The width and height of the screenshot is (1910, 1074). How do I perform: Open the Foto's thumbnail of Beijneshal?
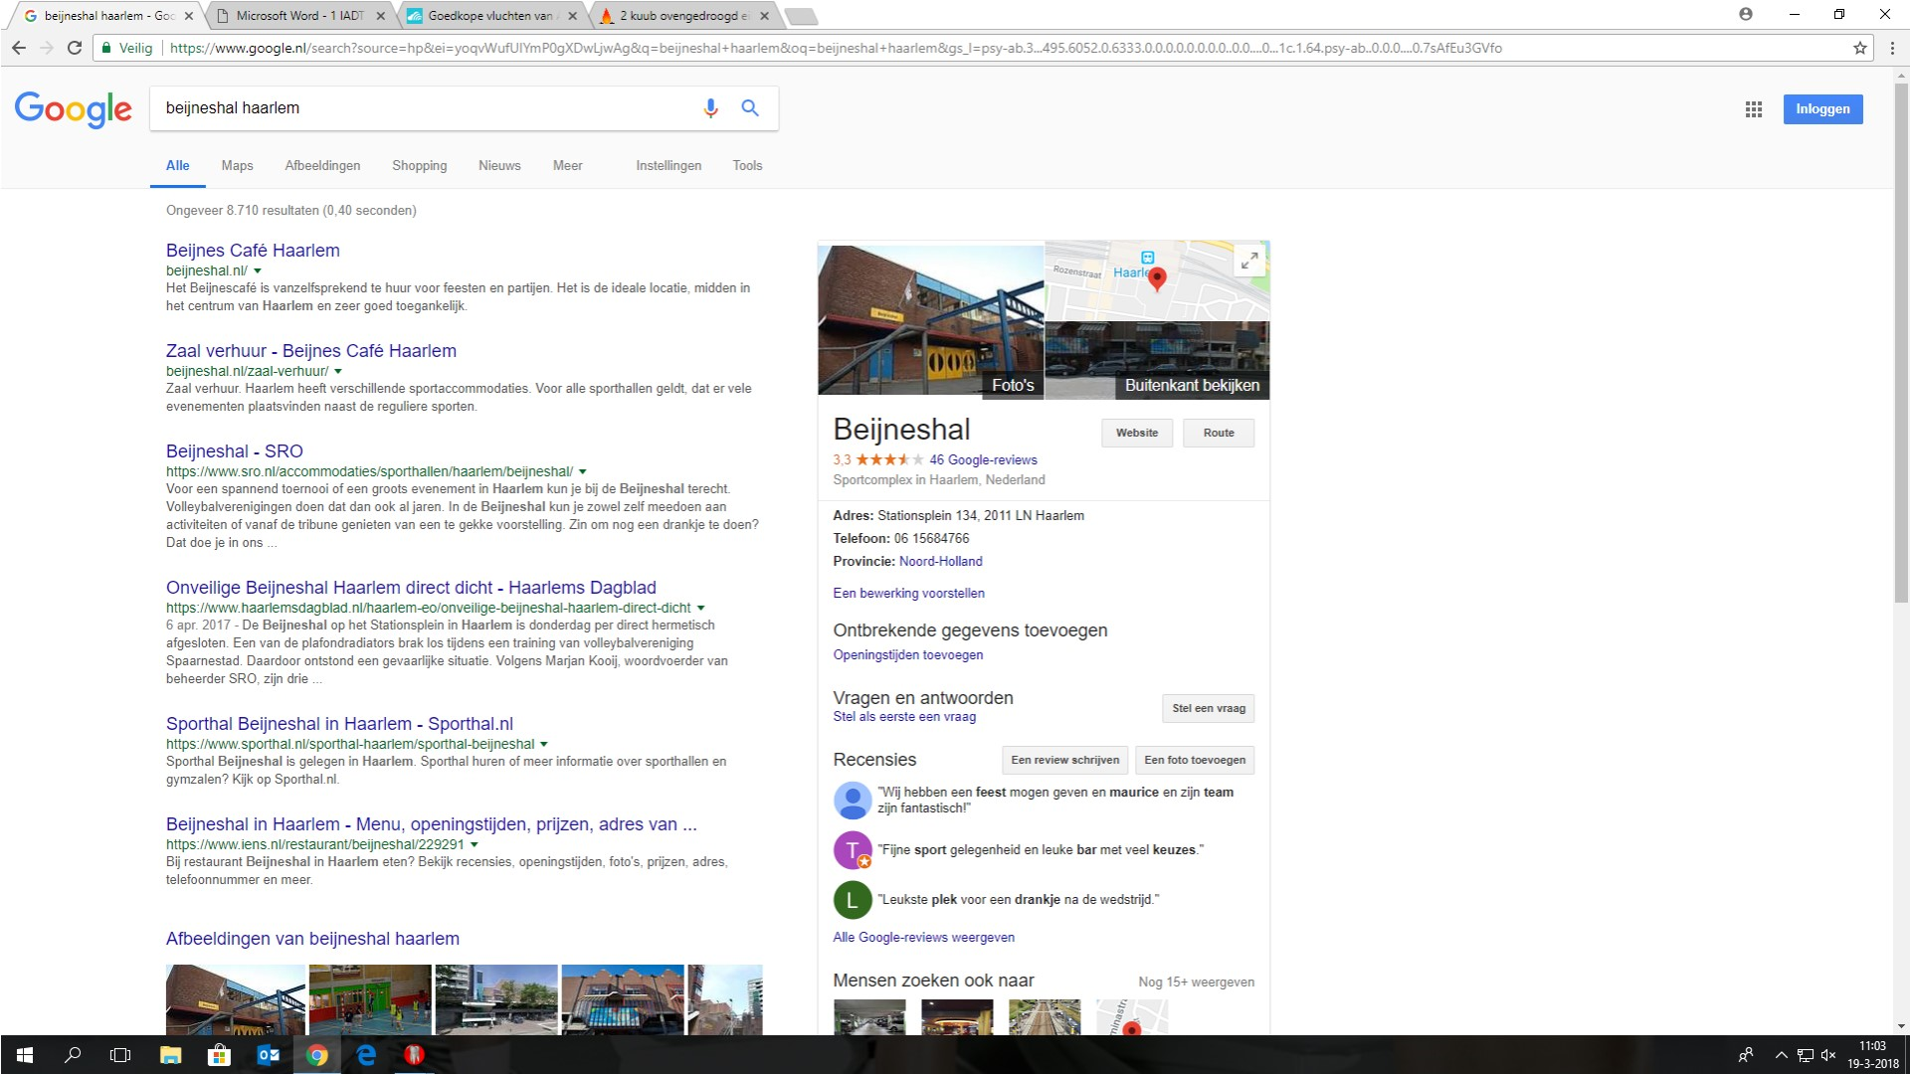tap(930, 319)
